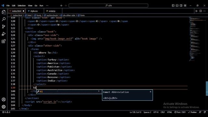The image size is (208, 117).
Task: Split the editor to the right
Action: [x=201, y=11]
